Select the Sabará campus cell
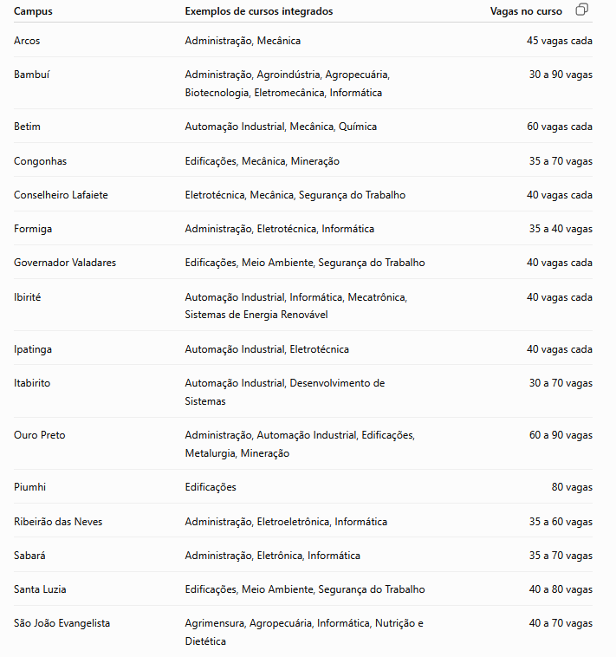The width and height of the screenshot is (616, 657). point(29,556)
